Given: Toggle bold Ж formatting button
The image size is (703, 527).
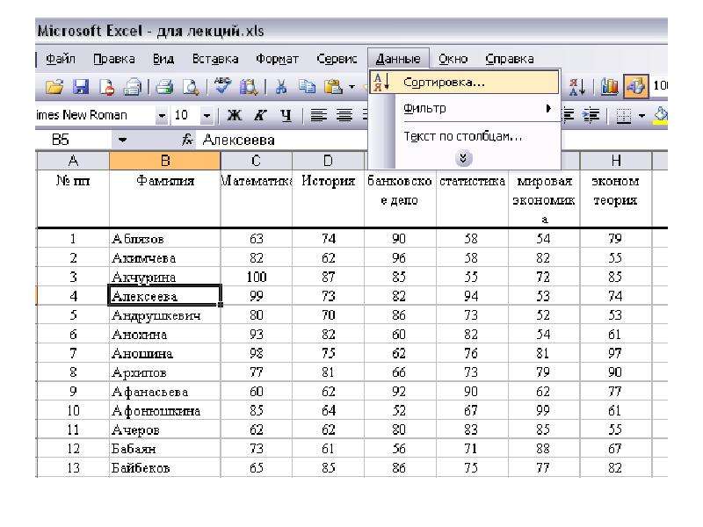Looking at the screenshot, I should pyautogui.click(x=235, y=116).
